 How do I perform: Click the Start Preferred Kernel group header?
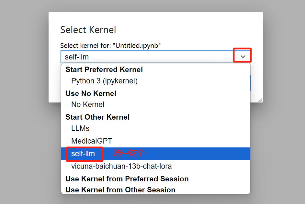pos(104,70)
